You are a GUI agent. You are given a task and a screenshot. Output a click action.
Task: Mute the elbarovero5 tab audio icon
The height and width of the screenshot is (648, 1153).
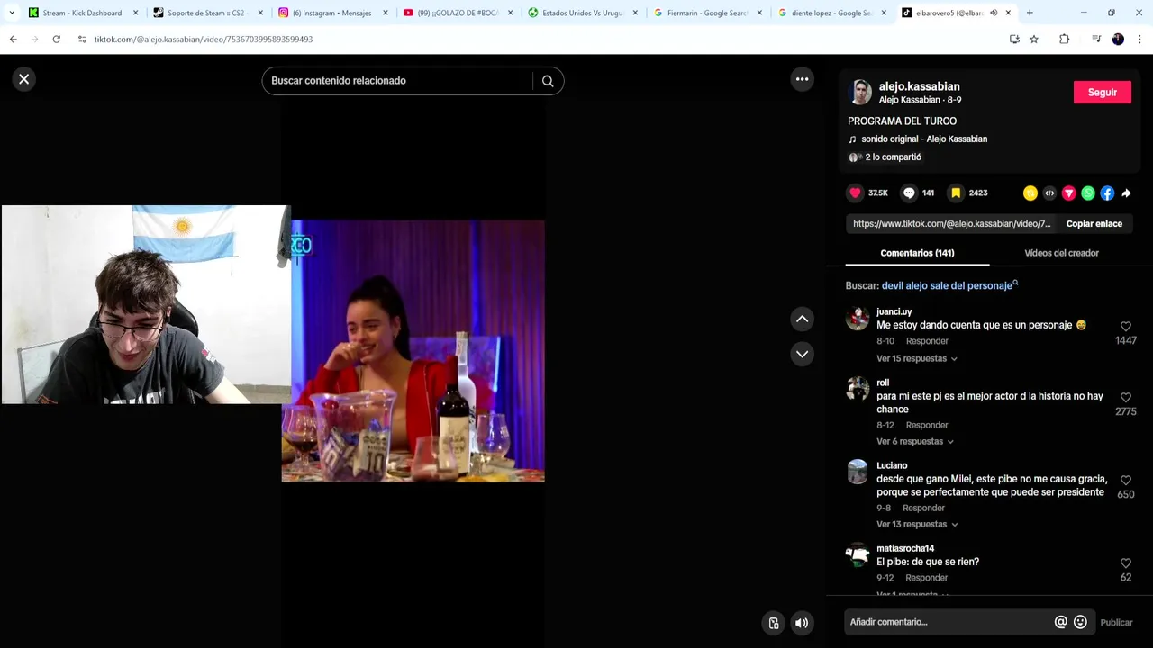coord(994,13)
